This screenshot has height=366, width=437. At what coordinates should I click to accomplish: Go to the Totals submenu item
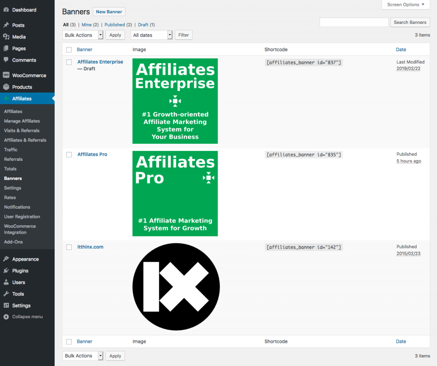click(x=10, y=169)
